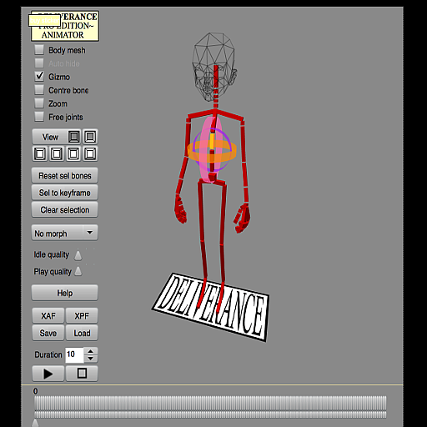Select the skeleton's hand bones on viewport left
The height and width of the screenshot is (427, 427).
pyautogui.click(x=180, y=209)
